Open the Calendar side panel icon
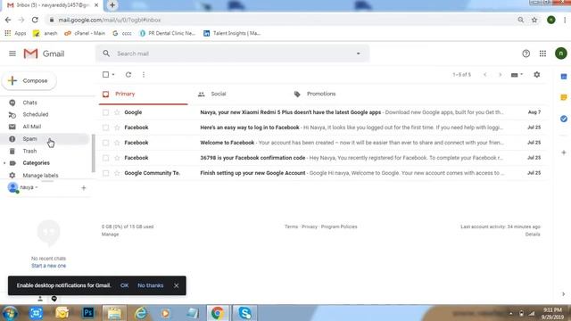571x321 pixels. point(563,77)
